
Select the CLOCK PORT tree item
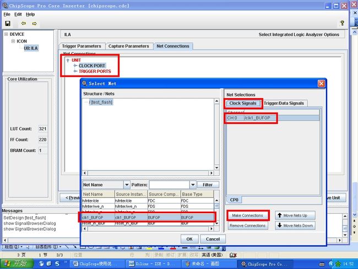(x=92, y=66)
